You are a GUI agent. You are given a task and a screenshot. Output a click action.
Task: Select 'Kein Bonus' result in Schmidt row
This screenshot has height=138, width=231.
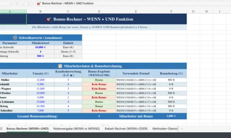pos(99,84)
